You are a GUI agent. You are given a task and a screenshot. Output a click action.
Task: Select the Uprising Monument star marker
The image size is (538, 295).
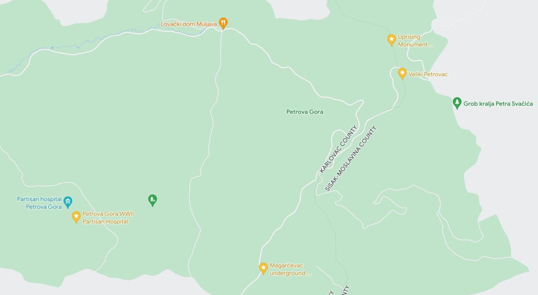(391, 40)
